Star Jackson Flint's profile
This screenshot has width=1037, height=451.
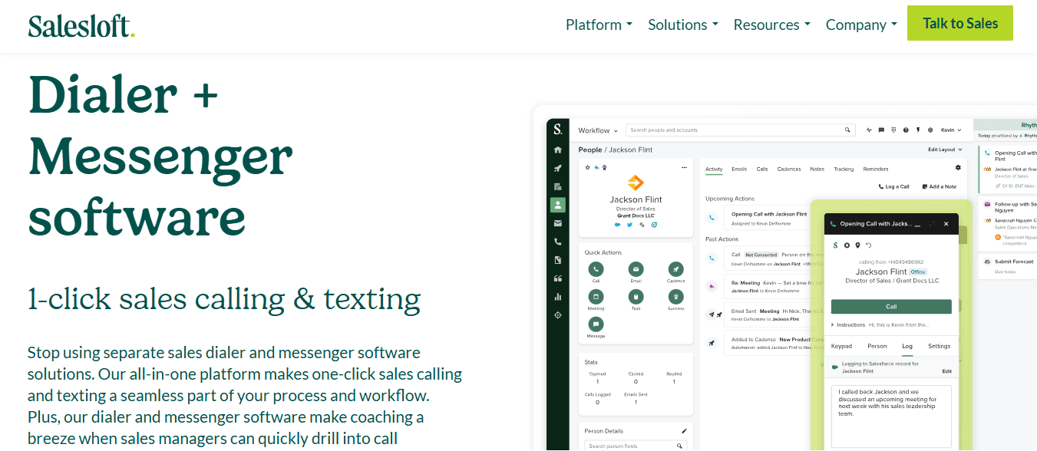tap(587, 167)
